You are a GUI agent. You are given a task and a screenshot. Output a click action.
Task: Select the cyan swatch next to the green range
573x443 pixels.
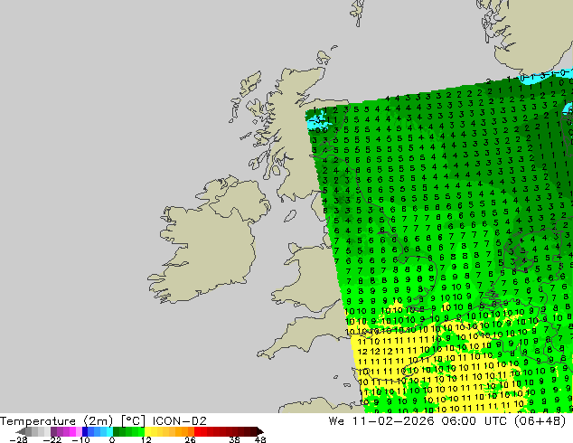coord(109,431)
